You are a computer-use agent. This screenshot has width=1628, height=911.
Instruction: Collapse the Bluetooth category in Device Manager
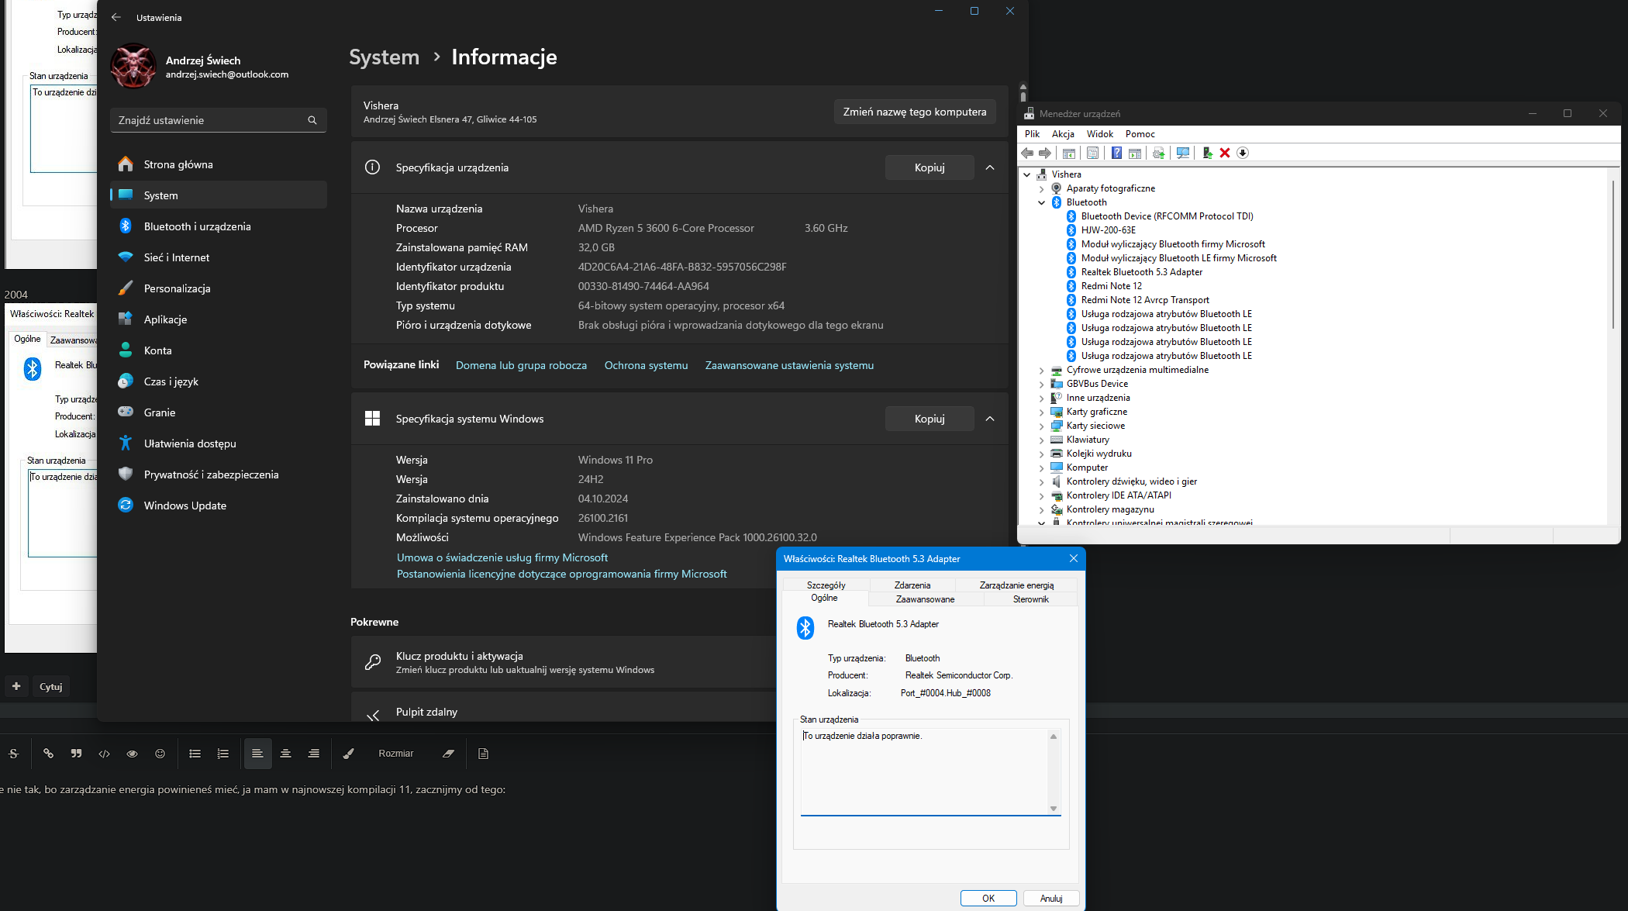pyautogui.click(x=1041, y=202)
